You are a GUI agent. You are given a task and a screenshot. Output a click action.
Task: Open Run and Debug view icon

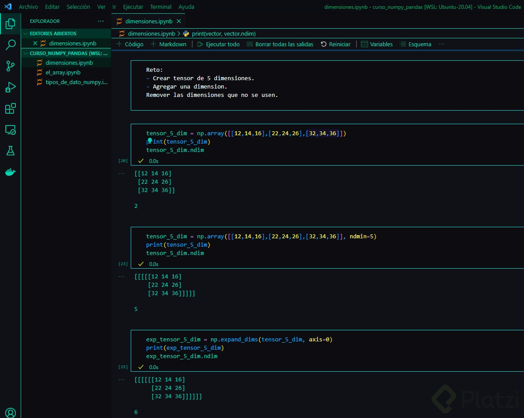[x=10, y=87]
